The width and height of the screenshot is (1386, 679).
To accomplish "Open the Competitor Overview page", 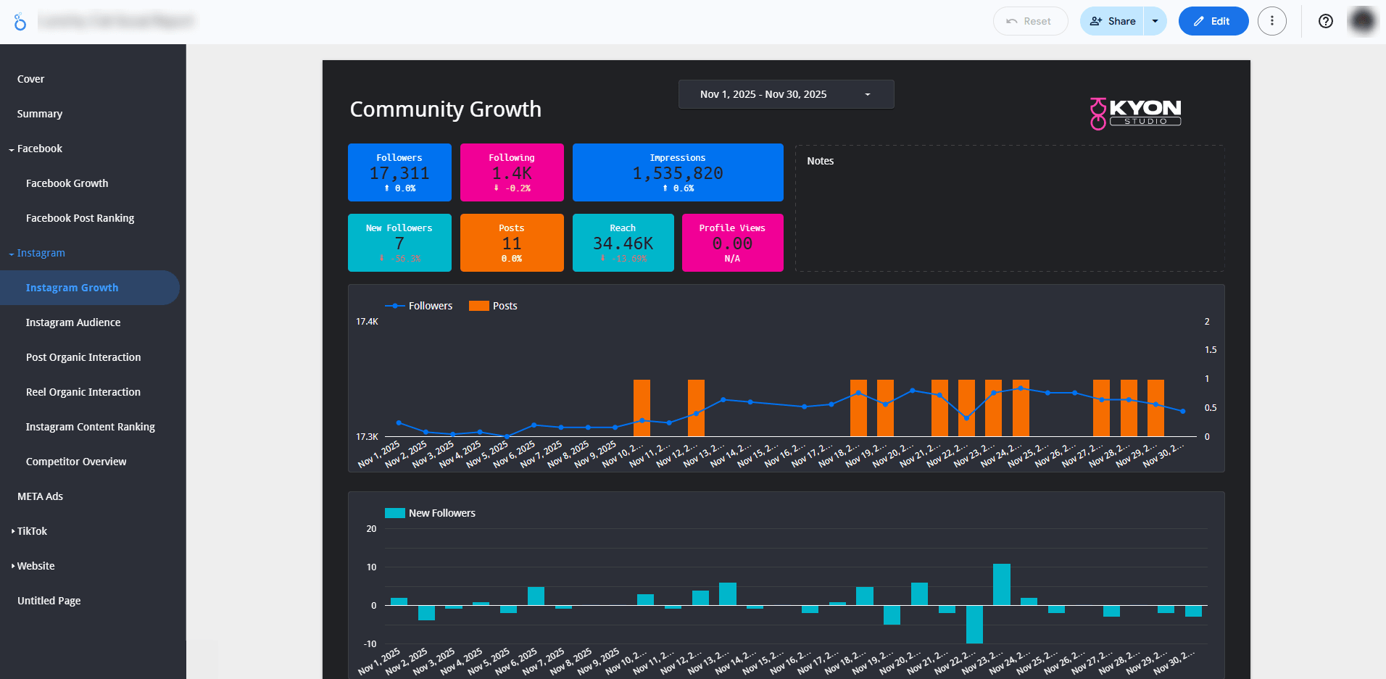I will click(x=76, y=462).
